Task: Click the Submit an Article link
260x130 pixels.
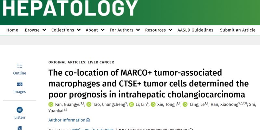Action: 238,30
